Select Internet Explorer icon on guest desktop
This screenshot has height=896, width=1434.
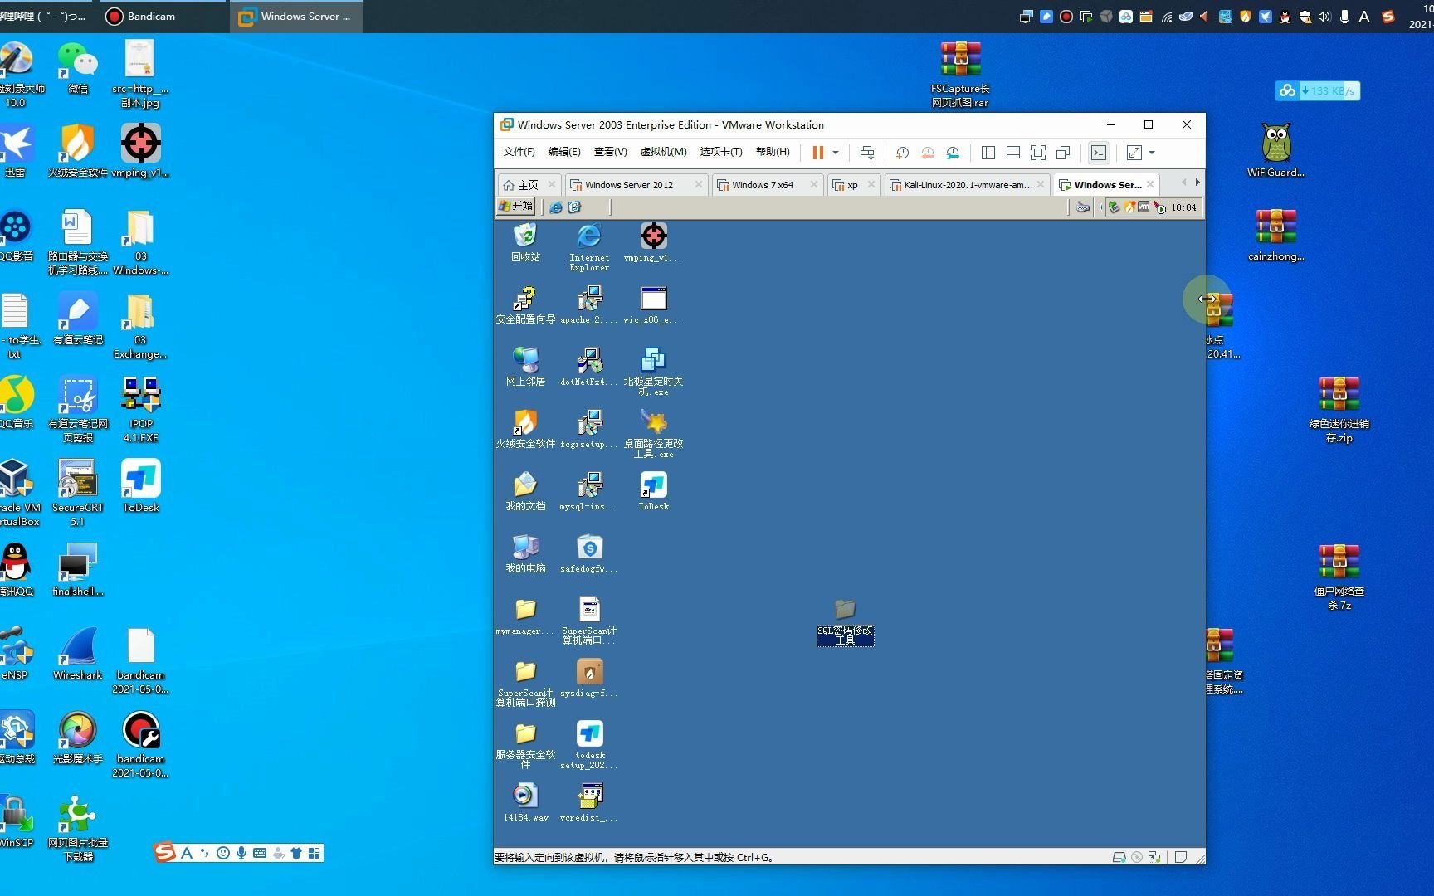(x=589, y=246)
